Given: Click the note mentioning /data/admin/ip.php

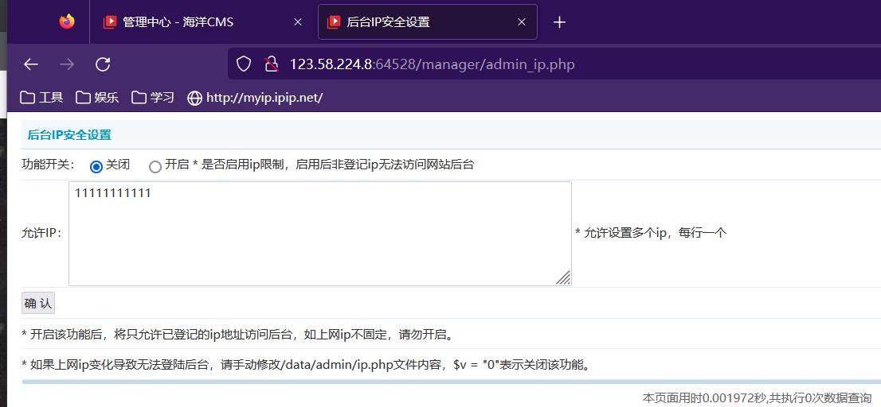Looking at the screenshot, I should pos(307,365).
